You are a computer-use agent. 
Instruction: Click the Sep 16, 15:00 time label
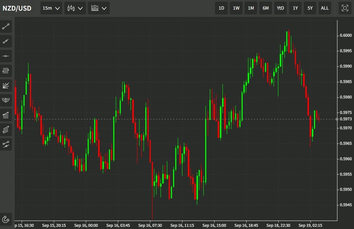tap(214, 225)
